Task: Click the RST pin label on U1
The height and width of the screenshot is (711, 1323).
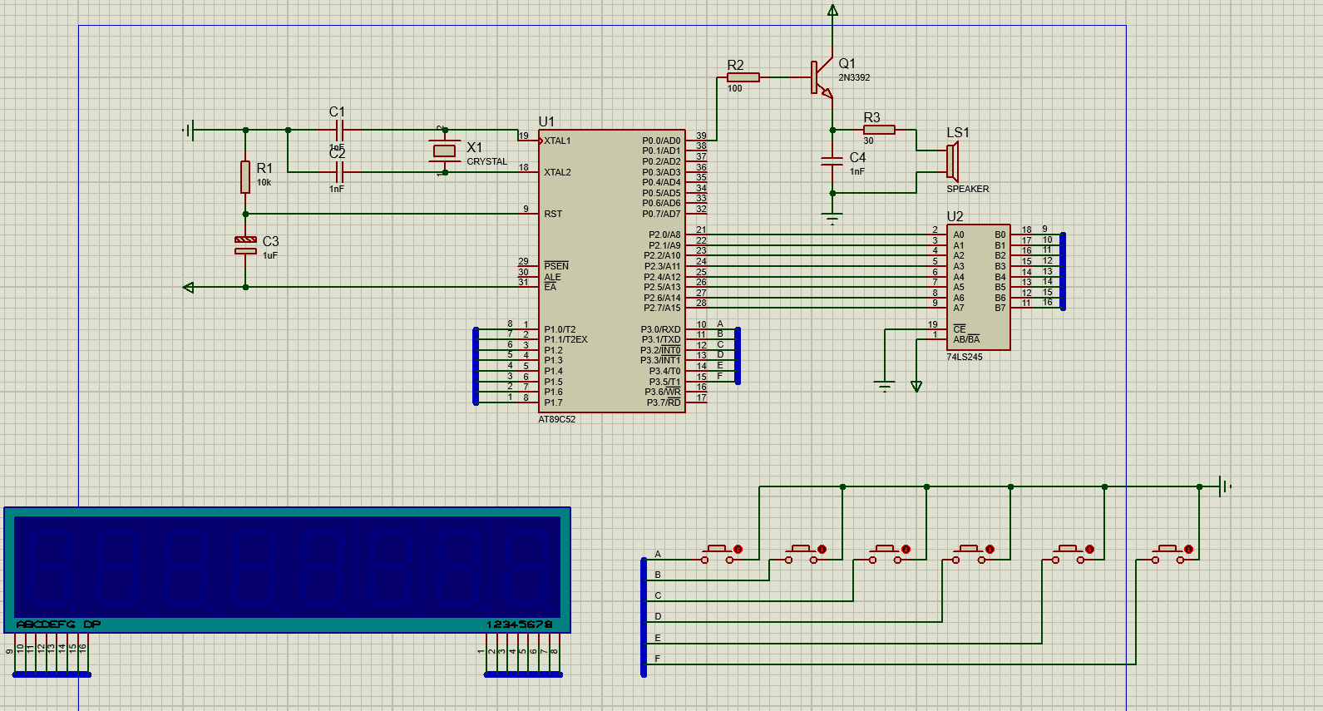Action: [x=553, y=214]
